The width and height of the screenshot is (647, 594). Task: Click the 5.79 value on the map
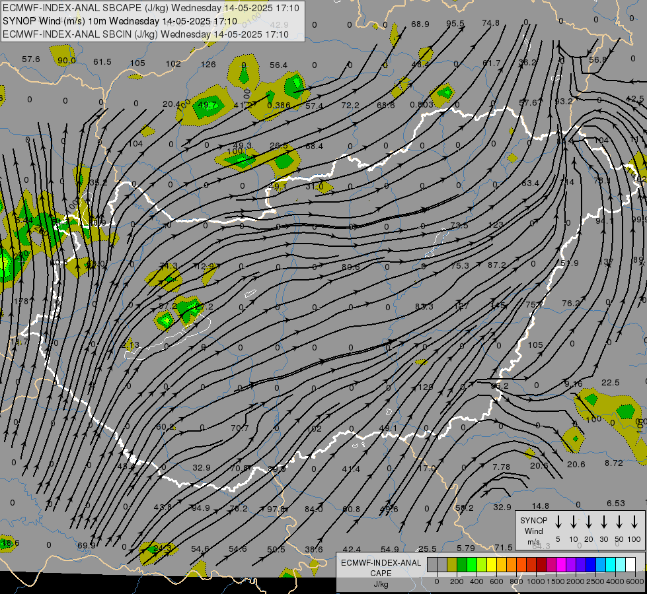click(466, 548)
